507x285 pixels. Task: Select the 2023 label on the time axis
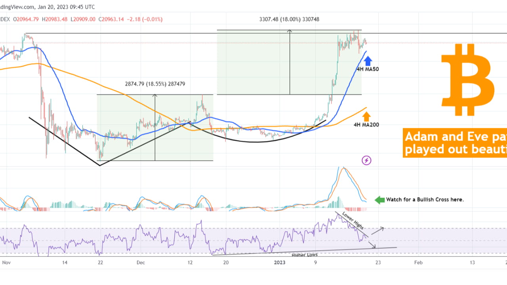pyautogui.click(x=279, y=262)
